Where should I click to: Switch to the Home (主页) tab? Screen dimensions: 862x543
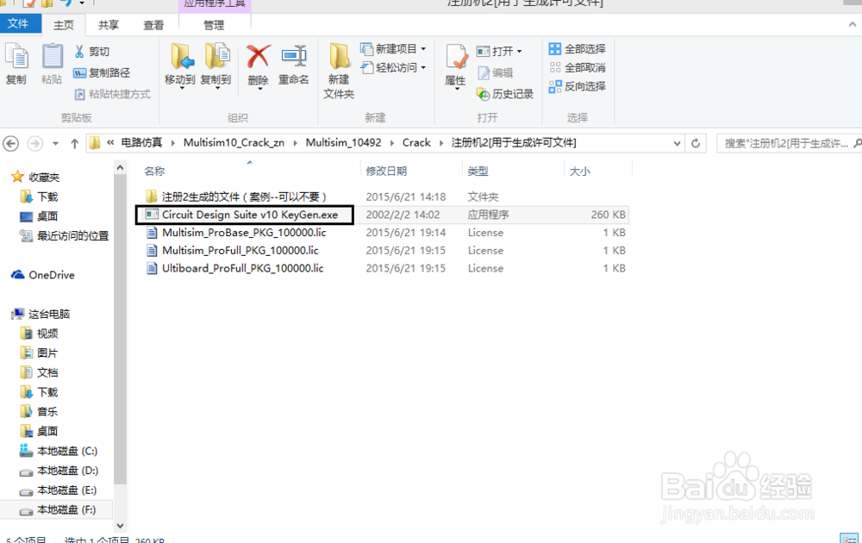pyautogui.click(x=64, y=25)
